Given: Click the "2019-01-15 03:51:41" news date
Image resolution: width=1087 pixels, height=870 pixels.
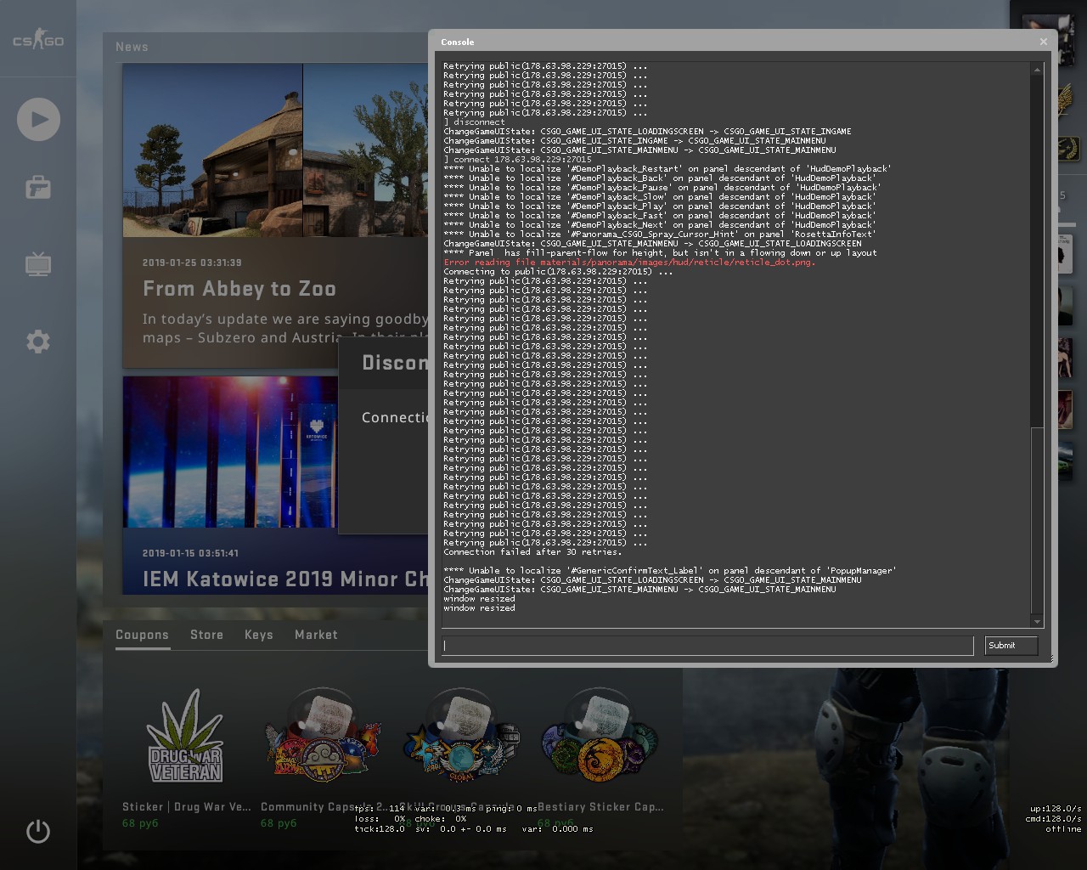Looking at the screenshot, I should pyautogui.click(x=190, y=553).
